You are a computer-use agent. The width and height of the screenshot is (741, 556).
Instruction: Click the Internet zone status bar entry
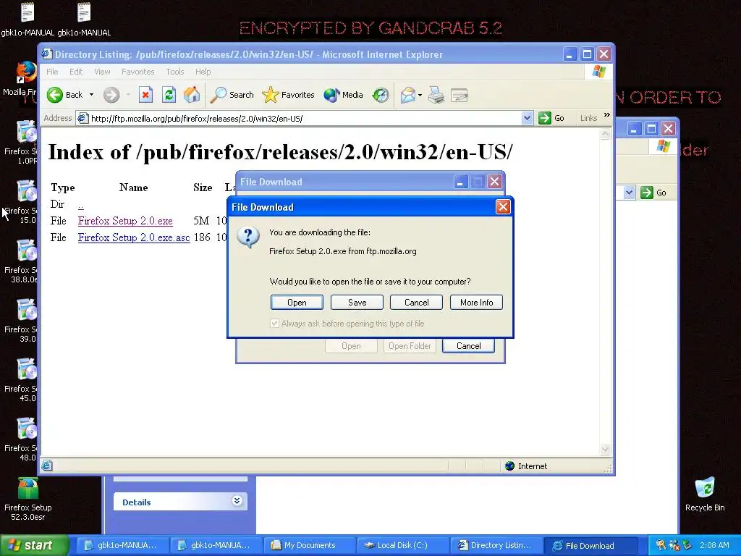(x=526, y=466)
